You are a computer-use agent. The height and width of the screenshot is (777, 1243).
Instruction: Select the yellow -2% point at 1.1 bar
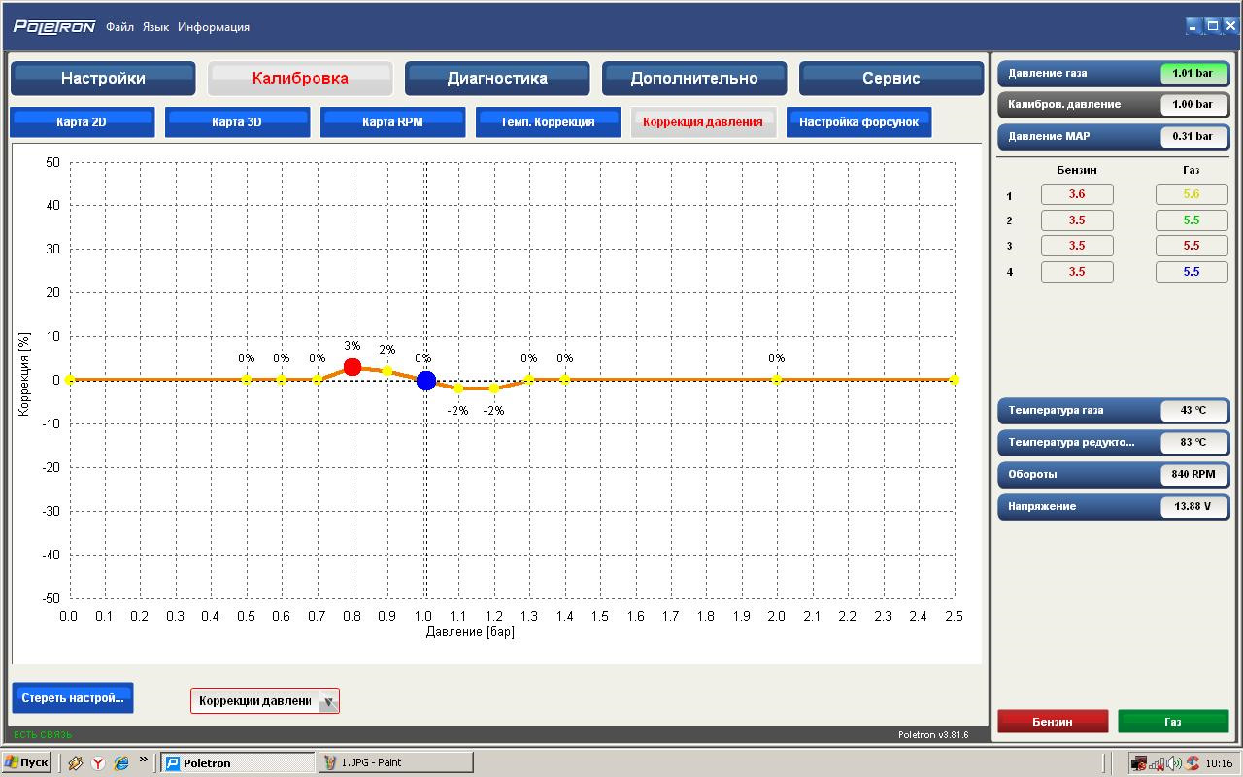point(458,388)
